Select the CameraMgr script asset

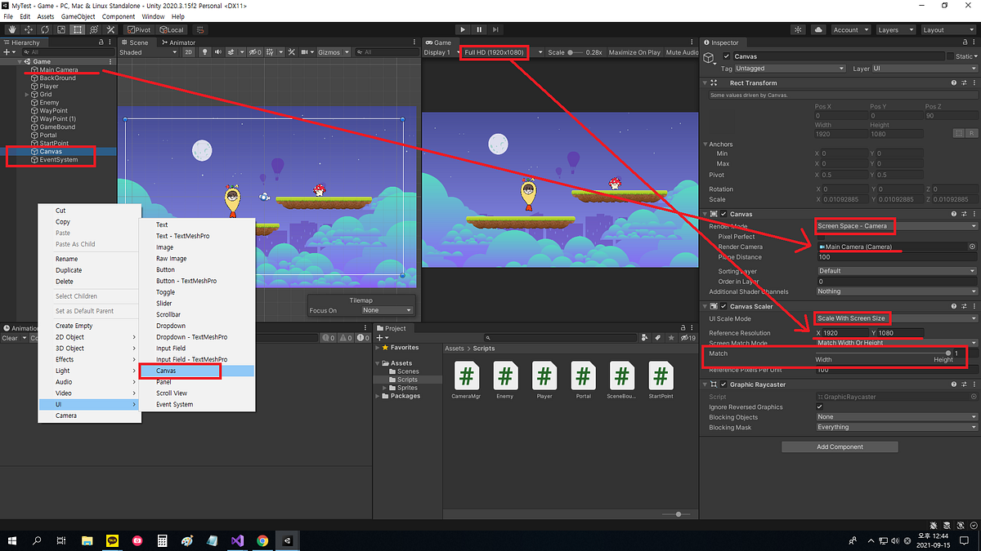click(467, 377)
